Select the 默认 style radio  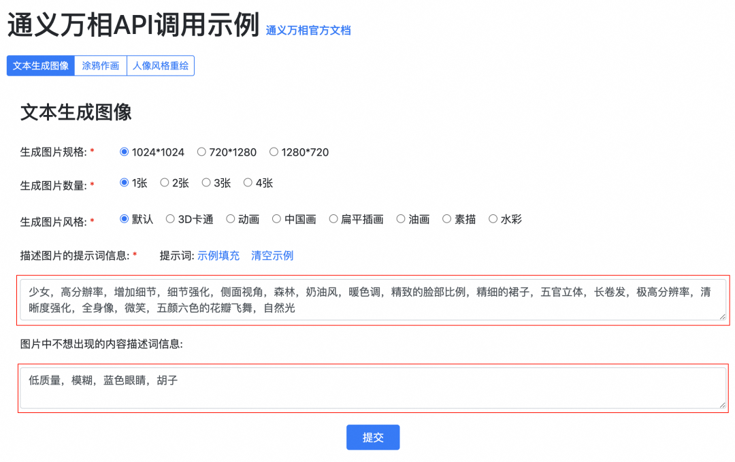coord(125,219)
